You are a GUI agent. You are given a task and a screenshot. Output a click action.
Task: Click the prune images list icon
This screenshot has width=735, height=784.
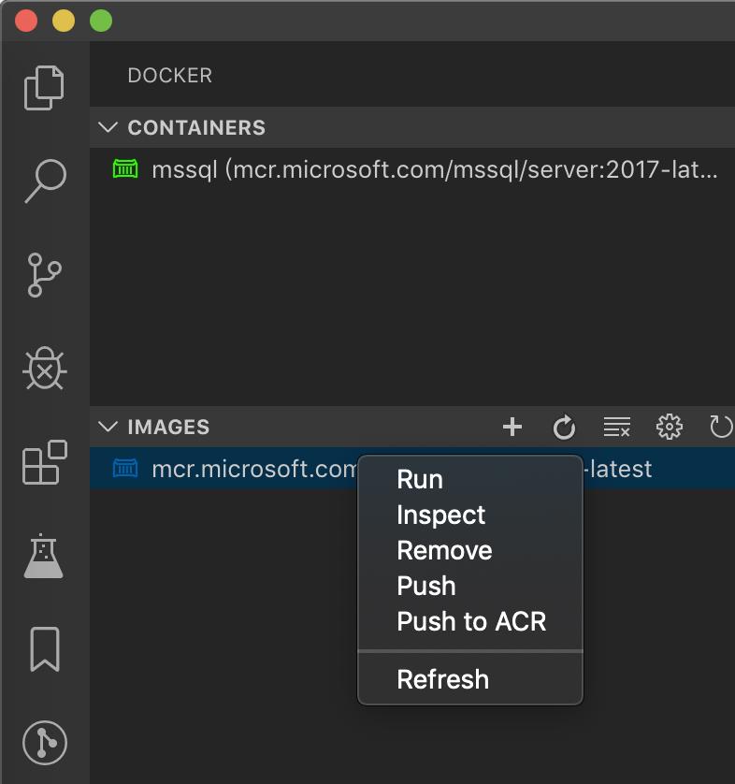[616, 427]
